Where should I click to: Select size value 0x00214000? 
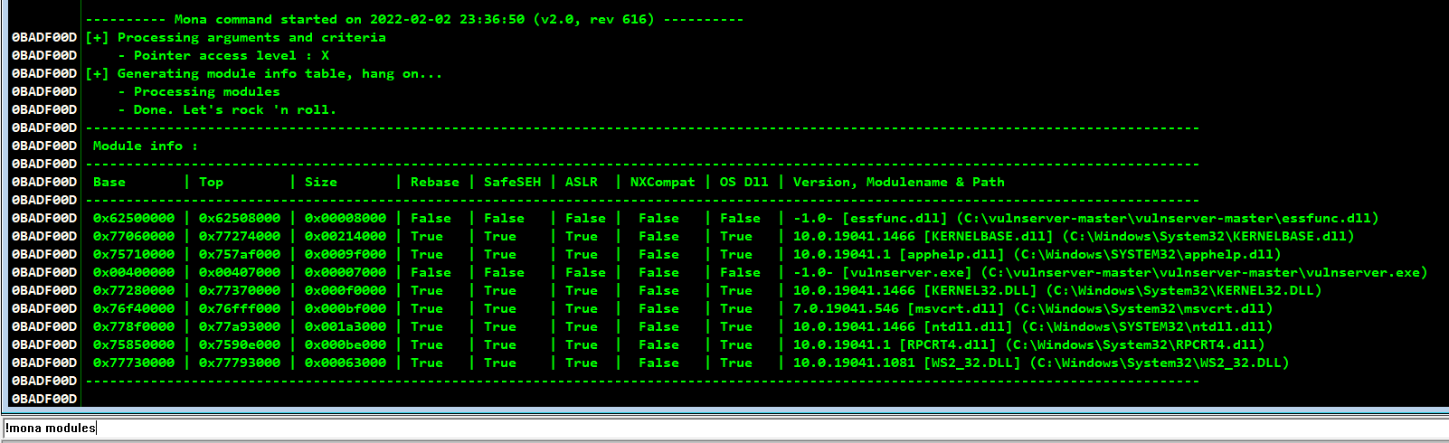(x=346, y=236)
